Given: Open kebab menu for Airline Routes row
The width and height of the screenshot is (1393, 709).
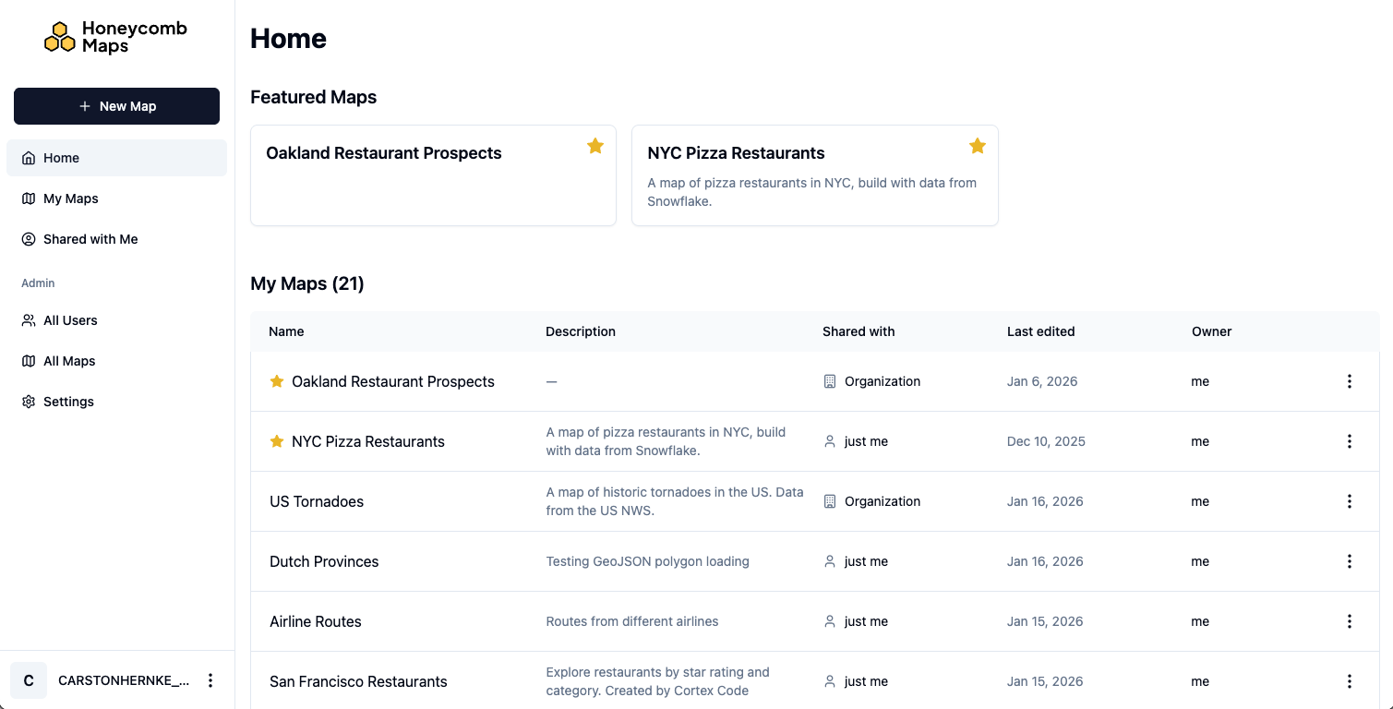Looking at the screenshot, I should (x=1349, y=621).
